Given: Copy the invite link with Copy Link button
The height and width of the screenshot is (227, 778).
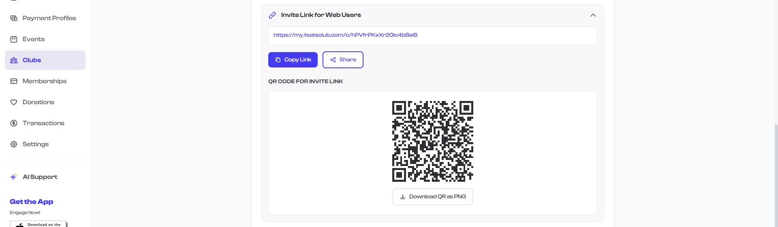Looking at the screenshot, I should (x=293, y=60).
